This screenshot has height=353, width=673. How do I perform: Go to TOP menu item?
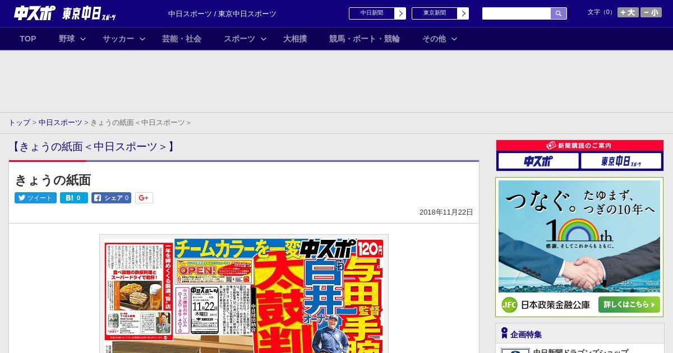pyautogui.click(x=28, y=39)
